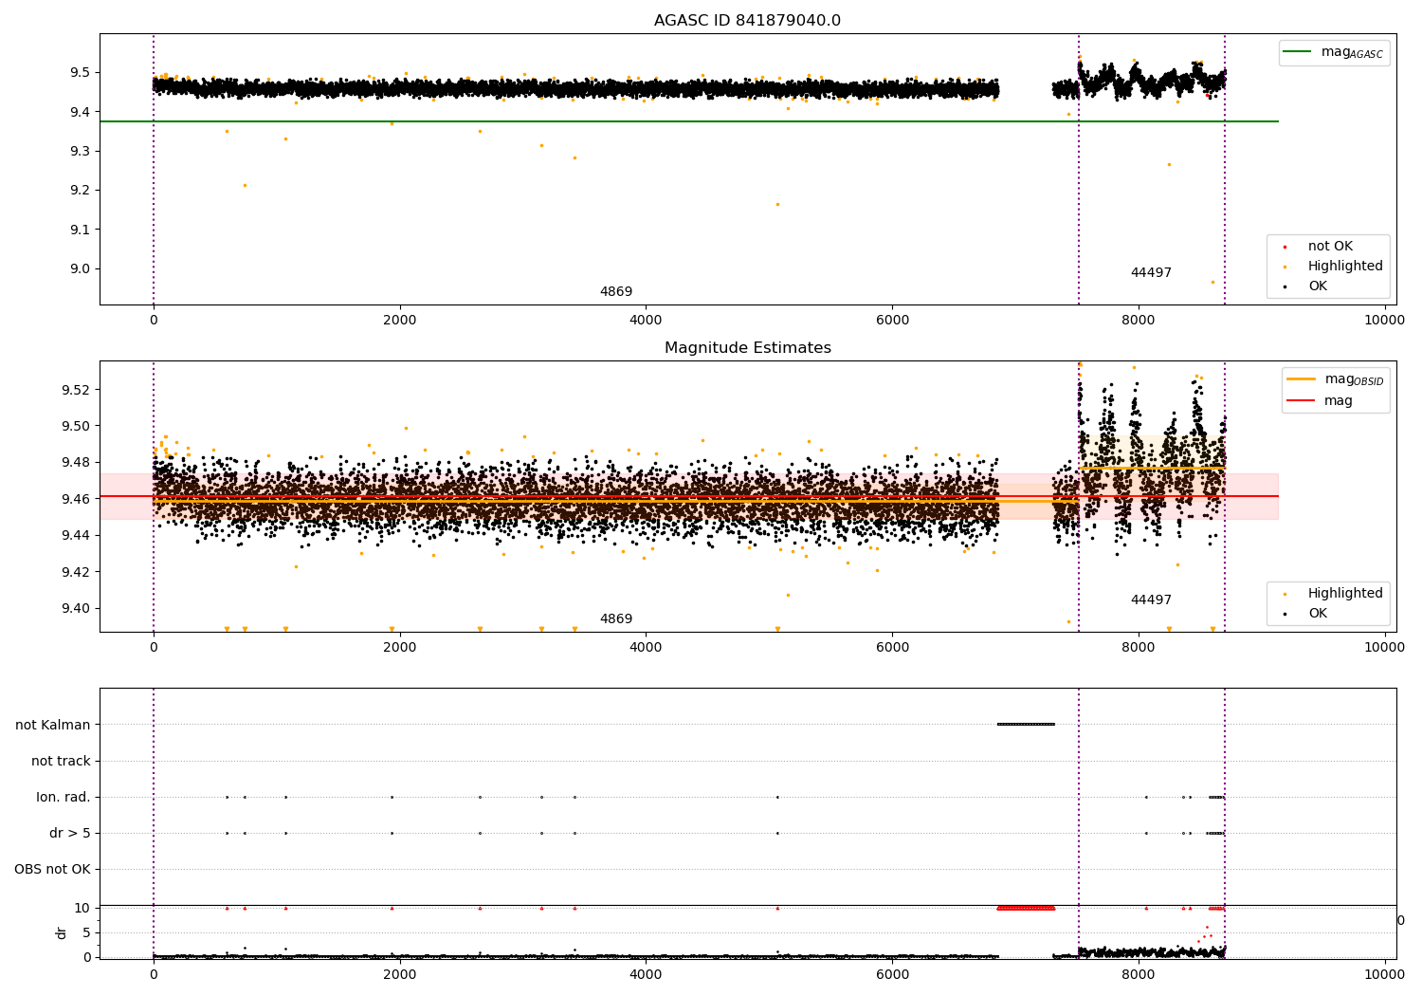The height and width of the screenshot is (996, 1422).
Task: Click the '10' tick on dr axis
Action: tap(82, 908)
